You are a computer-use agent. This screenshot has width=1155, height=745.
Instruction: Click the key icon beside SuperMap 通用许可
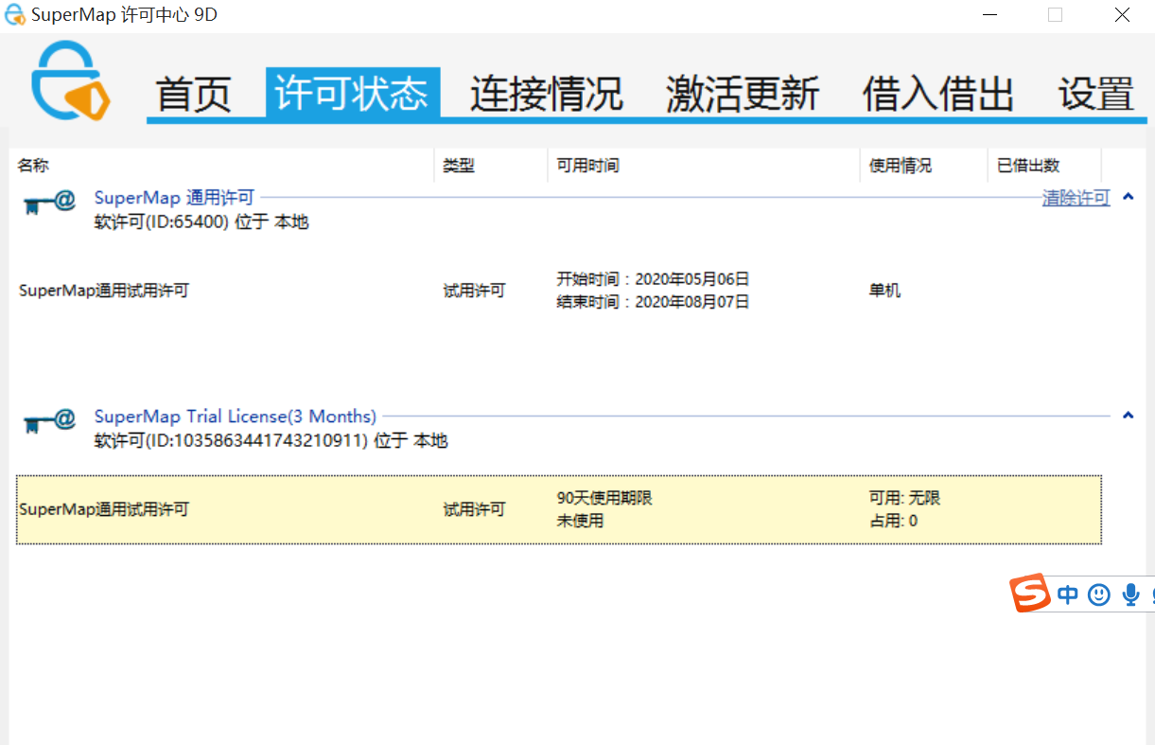tap(50, 203)
